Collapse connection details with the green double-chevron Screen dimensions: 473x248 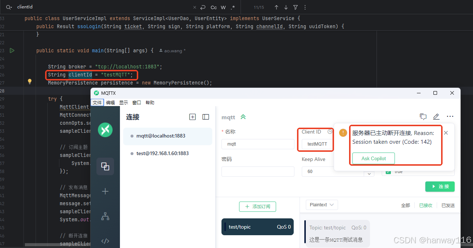coord(243,117)
